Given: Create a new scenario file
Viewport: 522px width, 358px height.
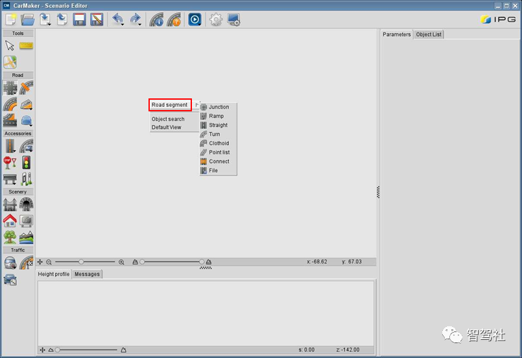Looking at the screenshot, I should 10,19.
